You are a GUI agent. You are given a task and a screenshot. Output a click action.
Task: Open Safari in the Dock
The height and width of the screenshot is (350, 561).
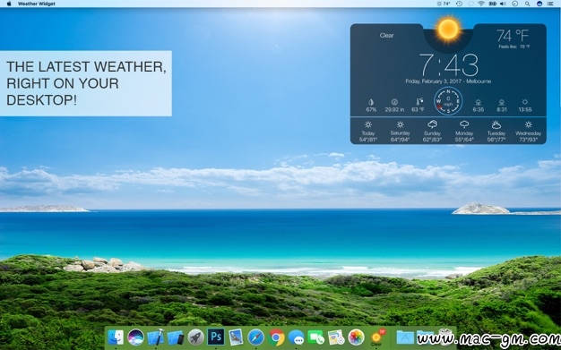point(256,337)
